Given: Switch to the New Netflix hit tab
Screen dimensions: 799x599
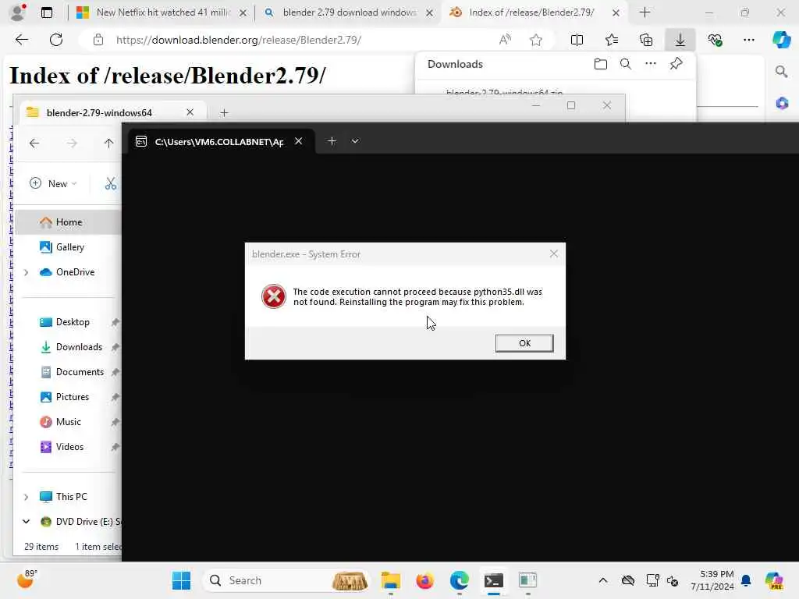Looking at the screenshot, I should coord(162,12).
